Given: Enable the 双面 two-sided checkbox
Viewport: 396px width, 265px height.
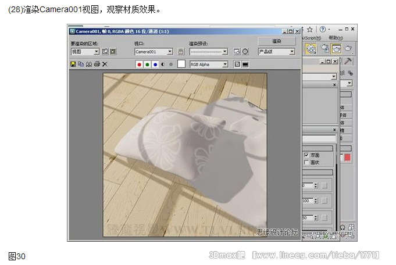Looking at the screenshot, I should pyautogui.click(x=306, y=155).
